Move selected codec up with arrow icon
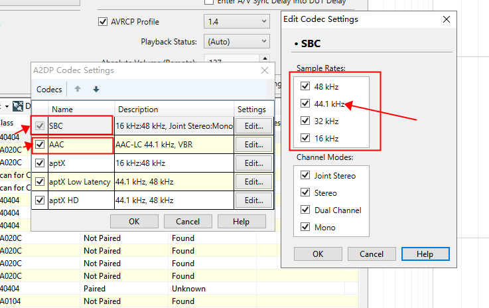 pyautogui.click(x=78, y=89)
